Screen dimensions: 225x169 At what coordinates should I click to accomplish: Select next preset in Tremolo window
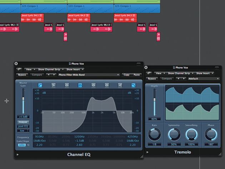pos(184,79)
